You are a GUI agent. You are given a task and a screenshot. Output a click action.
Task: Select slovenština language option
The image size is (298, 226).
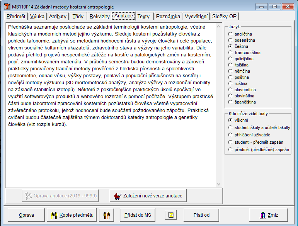click(x=230, y=90)
